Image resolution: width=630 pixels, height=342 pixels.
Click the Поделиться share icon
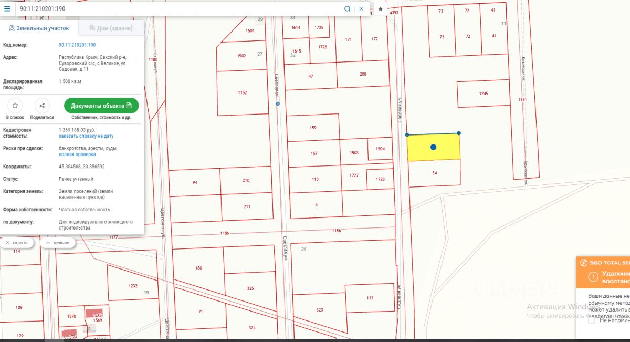point(42,106)
